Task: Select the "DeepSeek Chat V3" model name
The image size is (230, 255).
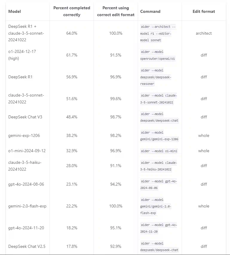Action: (x=25, y=117)
